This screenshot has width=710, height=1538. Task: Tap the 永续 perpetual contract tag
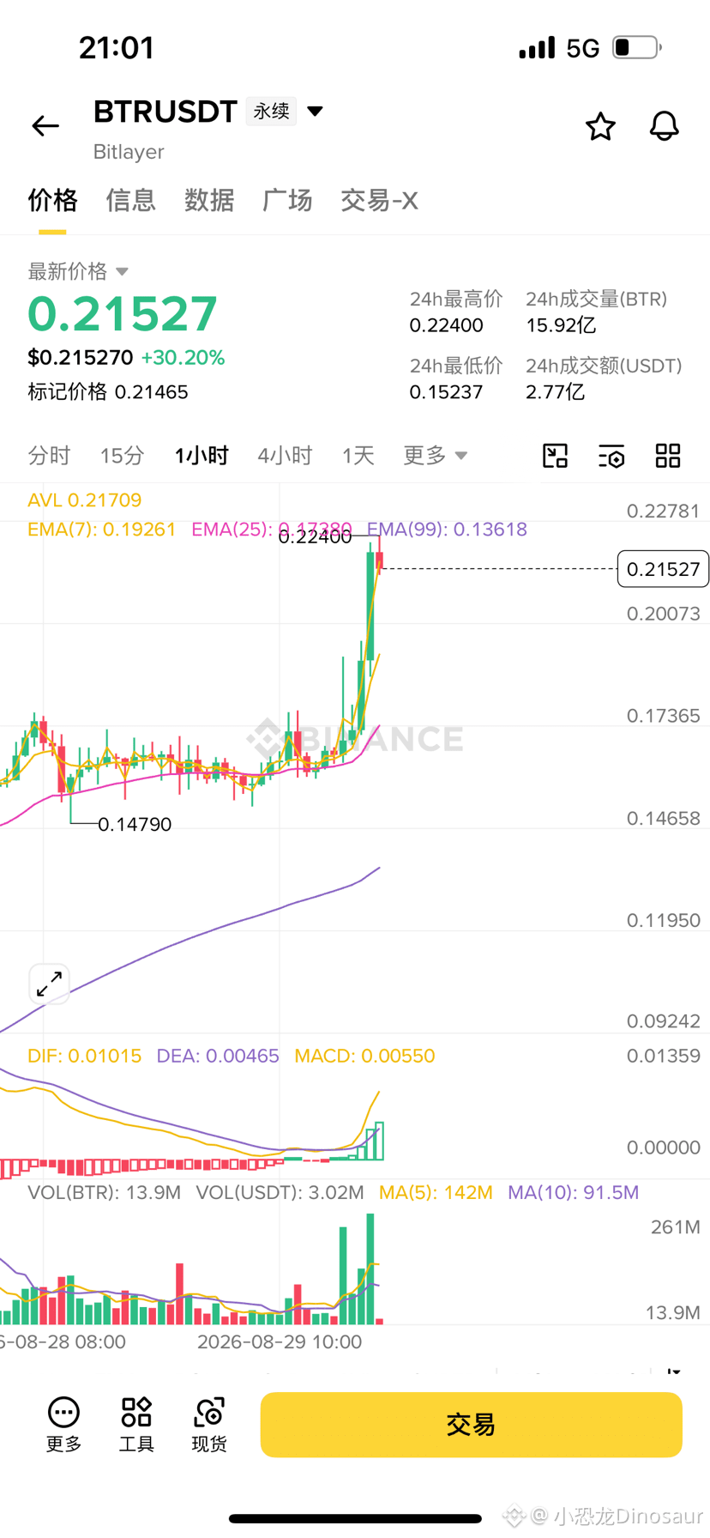click(x=271, y=111)
